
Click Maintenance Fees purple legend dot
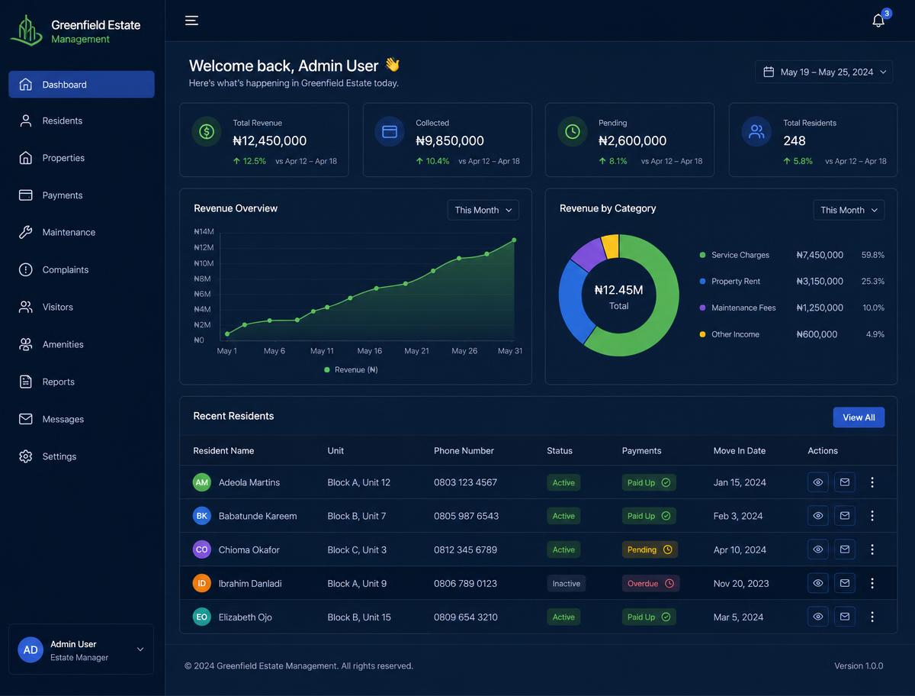coord(702,308)
